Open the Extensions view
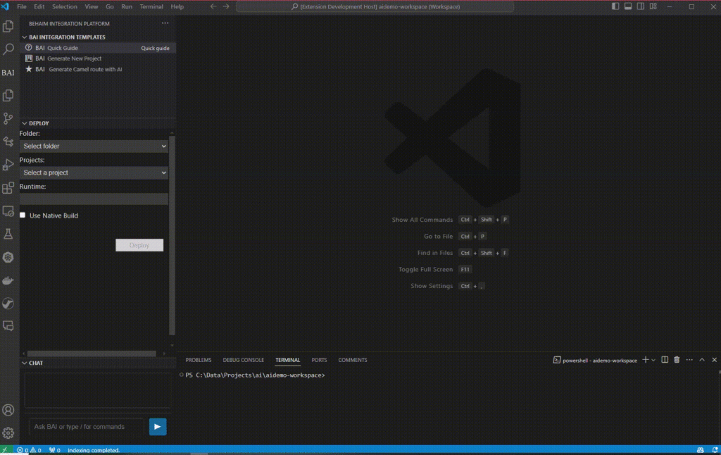 point(8,188)
